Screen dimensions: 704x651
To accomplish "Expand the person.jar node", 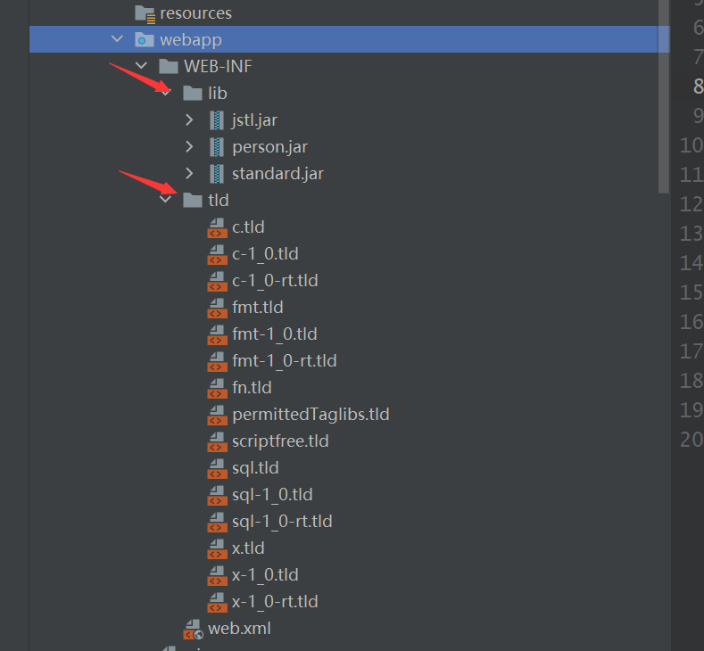I will pos(189,147).
